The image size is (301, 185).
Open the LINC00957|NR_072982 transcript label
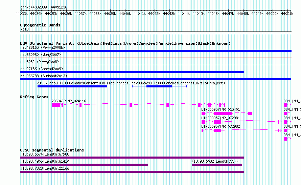[x=221, y=126]
